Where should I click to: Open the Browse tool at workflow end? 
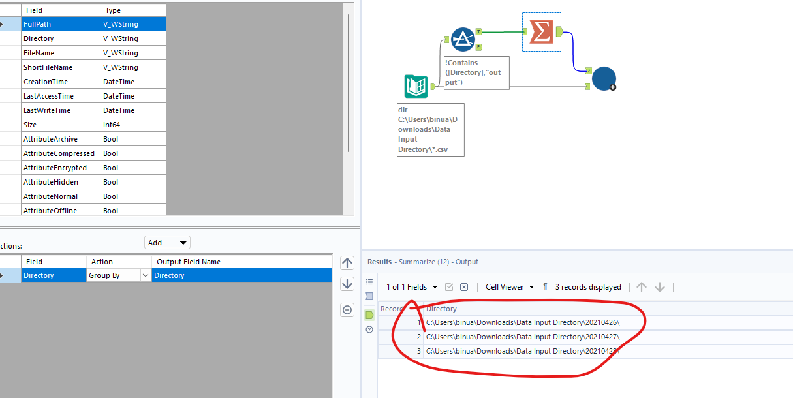(x=604, y=78)
